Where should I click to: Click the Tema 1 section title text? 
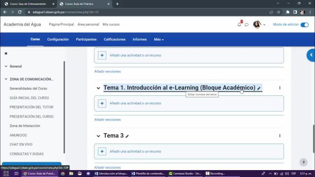pyautogui.click(x=179, y=88)
